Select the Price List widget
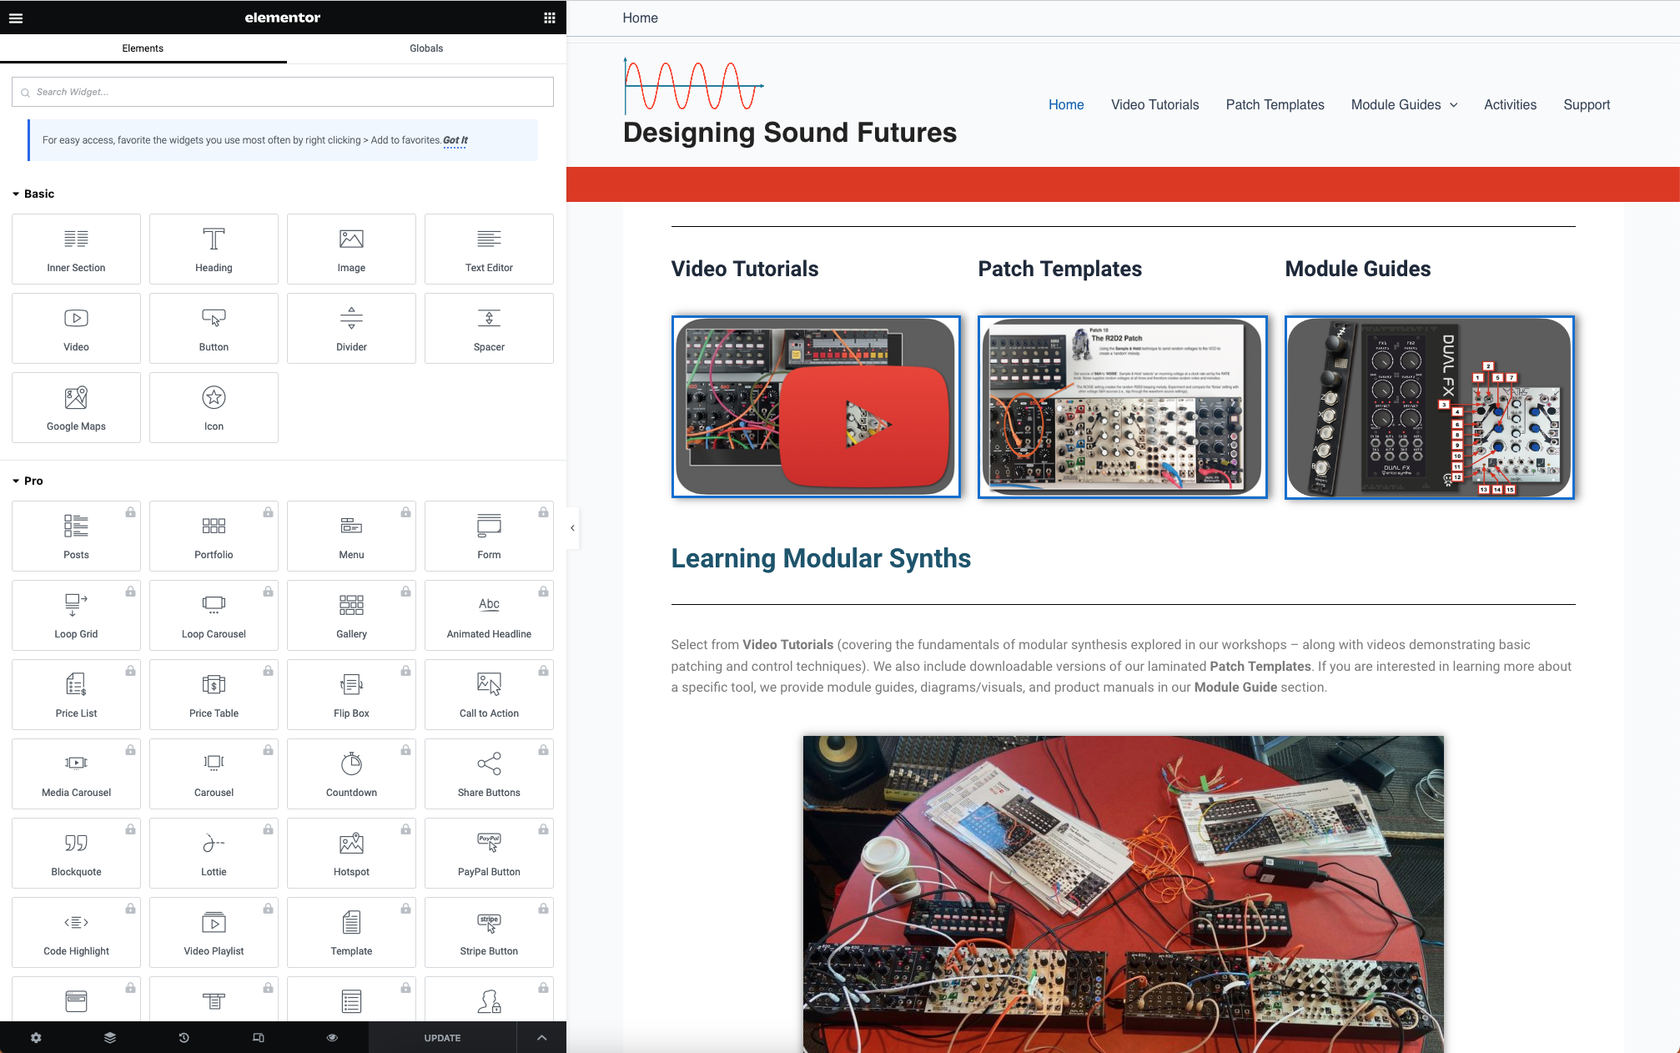 (x=76, y=694)
